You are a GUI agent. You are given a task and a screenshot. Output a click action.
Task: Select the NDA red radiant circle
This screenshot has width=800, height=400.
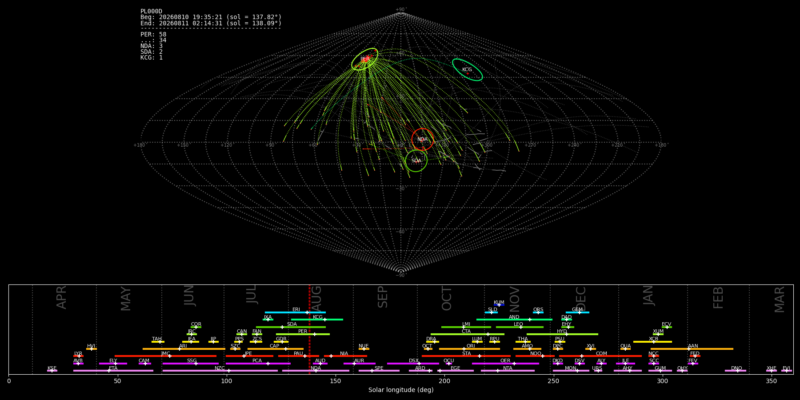423,140
